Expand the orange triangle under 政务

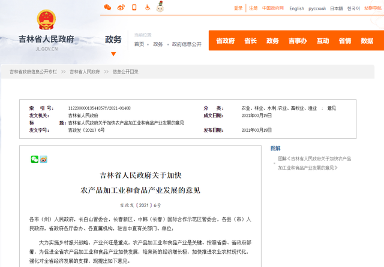coord(113,54)
